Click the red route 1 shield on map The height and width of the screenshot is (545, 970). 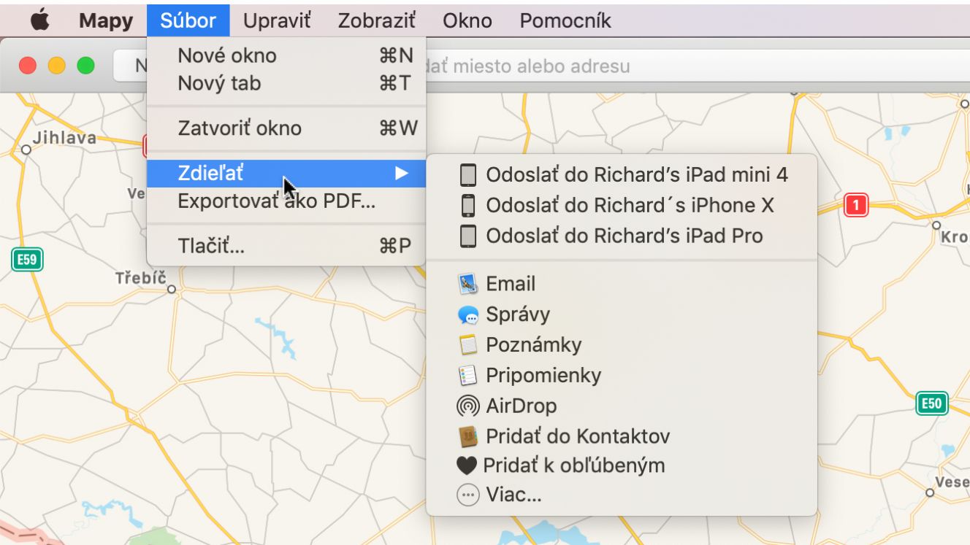855,205
